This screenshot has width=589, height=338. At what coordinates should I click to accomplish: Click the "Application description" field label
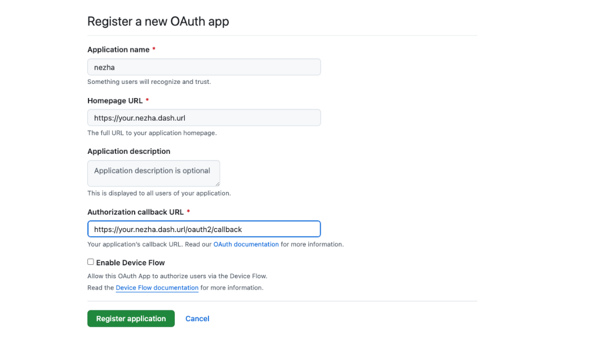coord(129,151)
